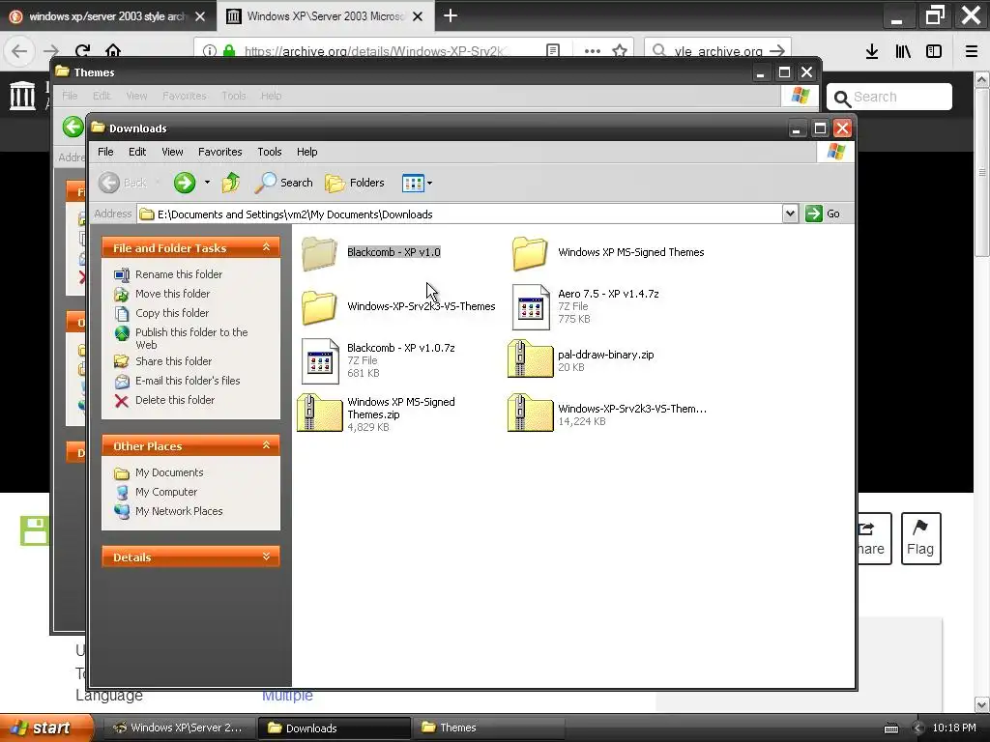Click Move this folder
Viewport: 990px width, 742px height.
172,294
